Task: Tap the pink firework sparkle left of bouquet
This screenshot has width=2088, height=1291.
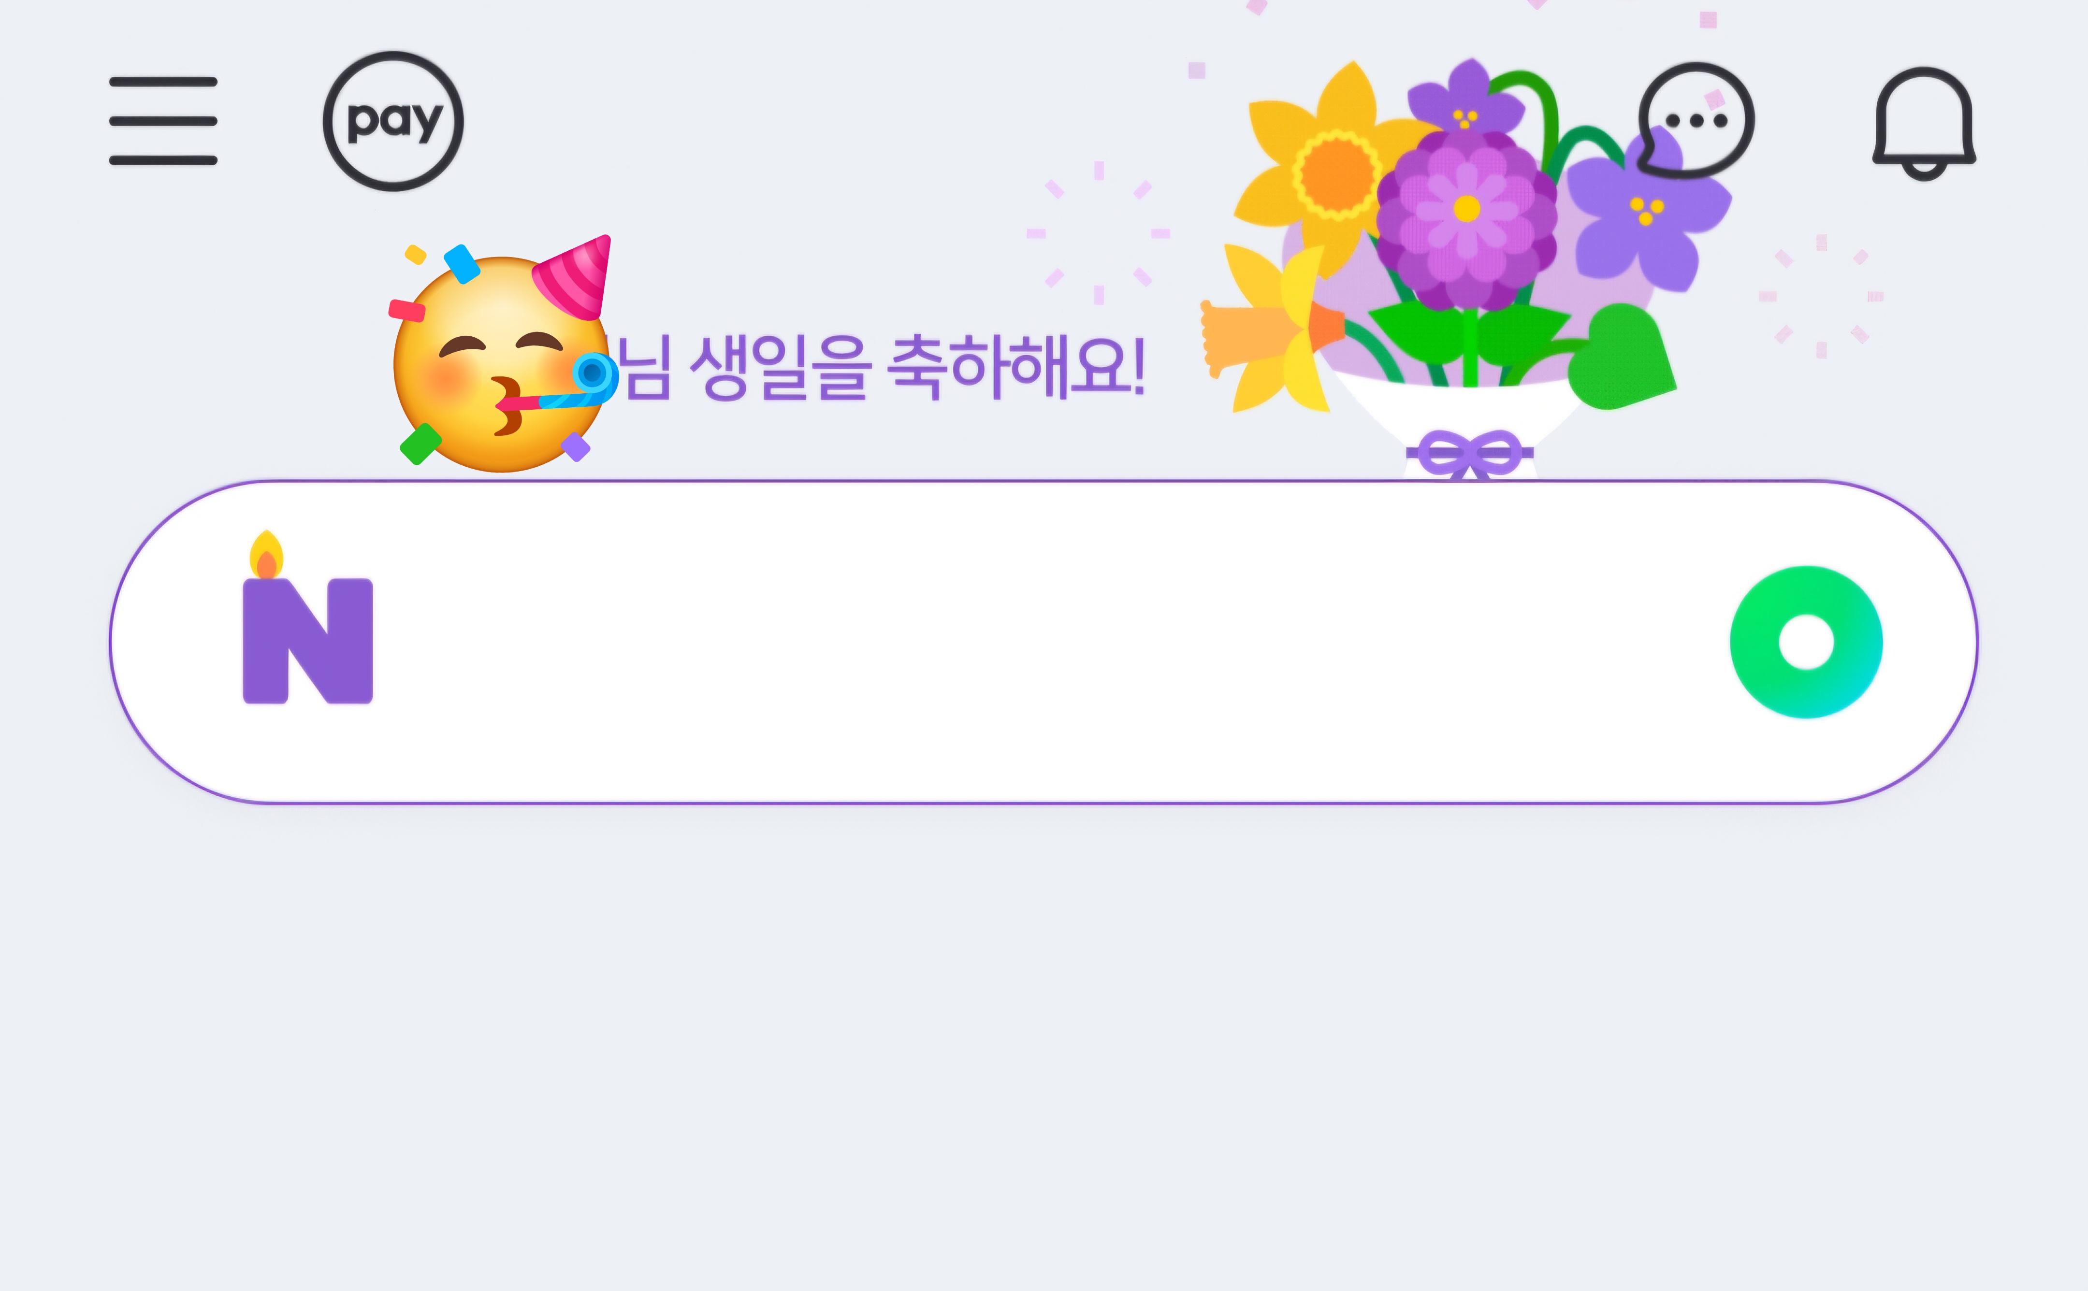Action: click(1098, 232)
